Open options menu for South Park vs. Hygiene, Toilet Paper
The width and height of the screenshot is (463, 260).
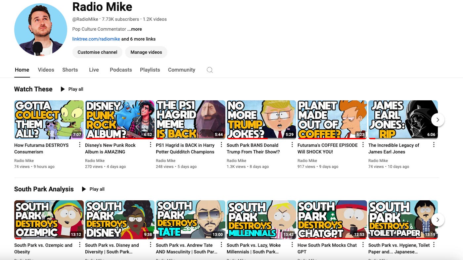[x=434, y=245]
